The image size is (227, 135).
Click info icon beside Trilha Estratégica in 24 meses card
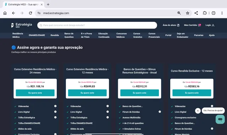[x=55, y=117]
